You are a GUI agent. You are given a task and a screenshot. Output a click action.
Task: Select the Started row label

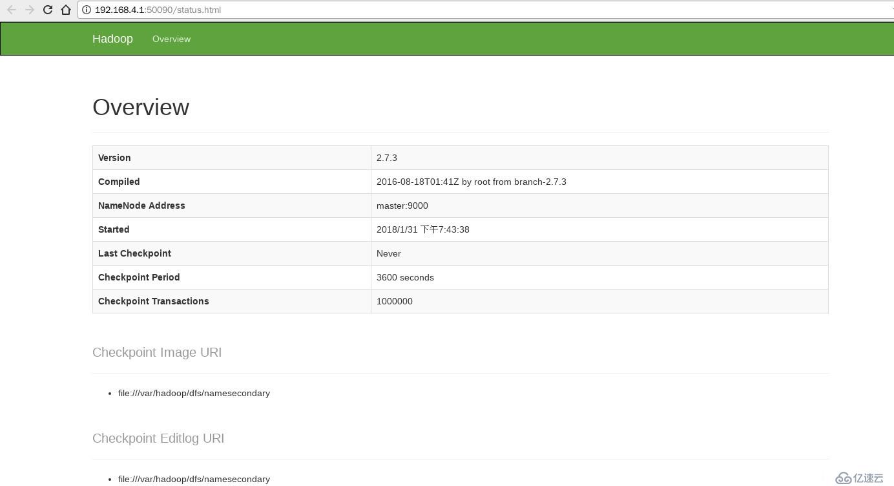(114, 229)
